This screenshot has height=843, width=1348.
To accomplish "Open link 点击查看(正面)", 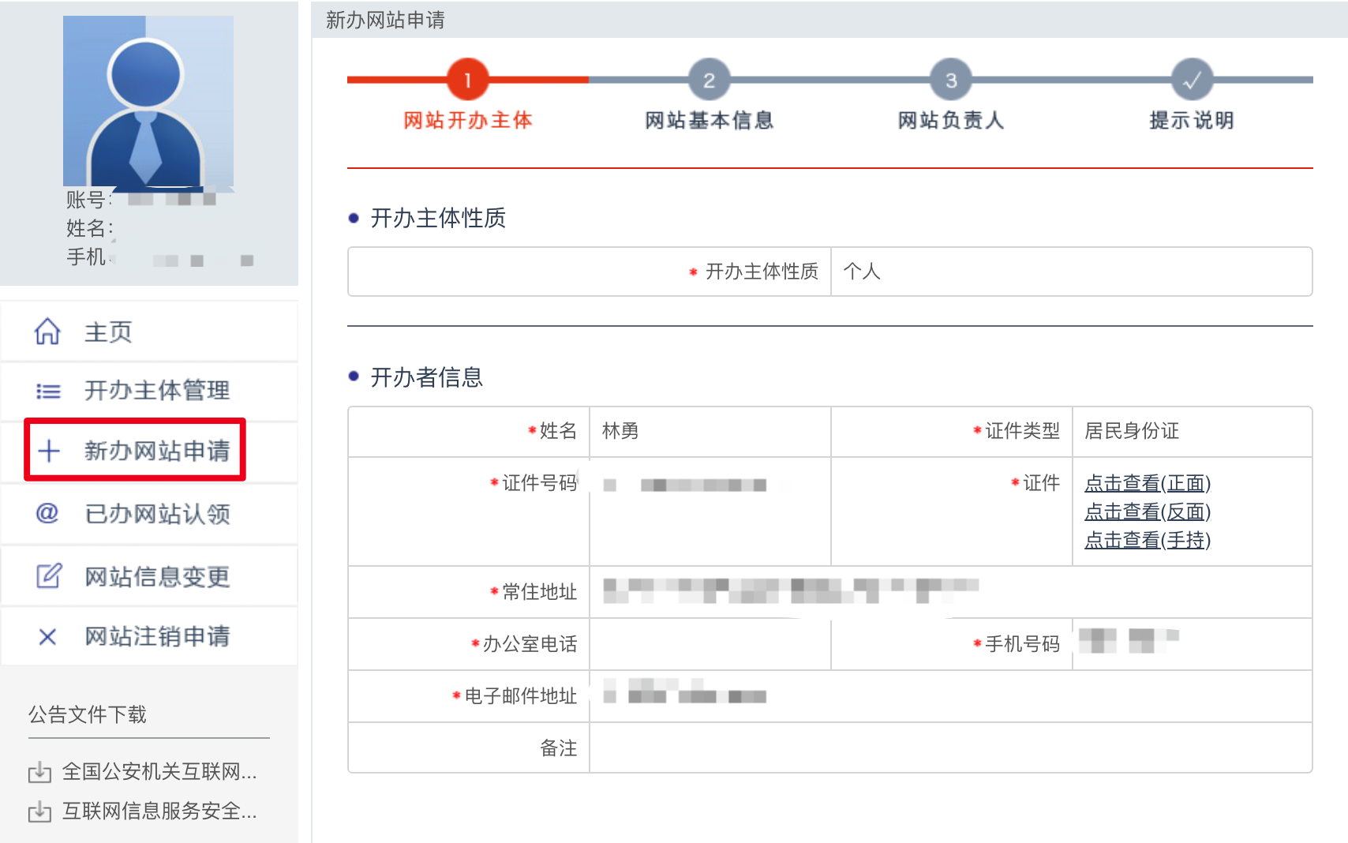I will [1147, 483].
